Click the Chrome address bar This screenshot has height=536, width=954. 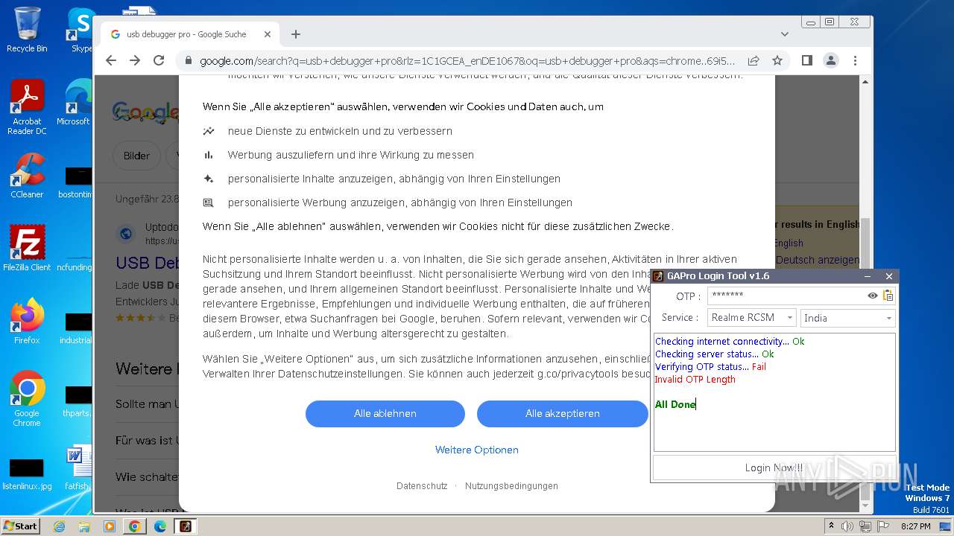click(467, 61)
